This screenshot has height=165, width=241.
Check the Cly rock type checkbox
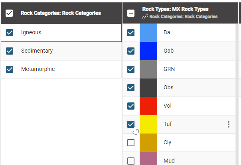pos(131,143)
